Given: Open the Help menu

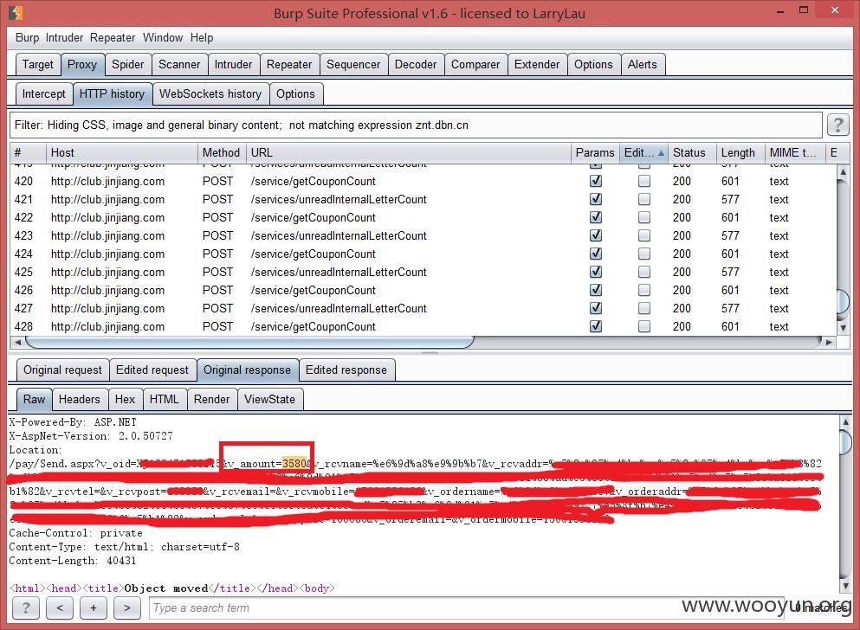Looking at the screenshot, I should pyautogui.click(x=202, y=38).
